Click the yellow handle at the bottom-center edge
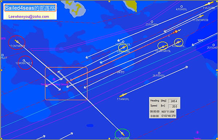The height and width of the screenshot is (140, 218). pyautogui.click(x=109, y=139)
